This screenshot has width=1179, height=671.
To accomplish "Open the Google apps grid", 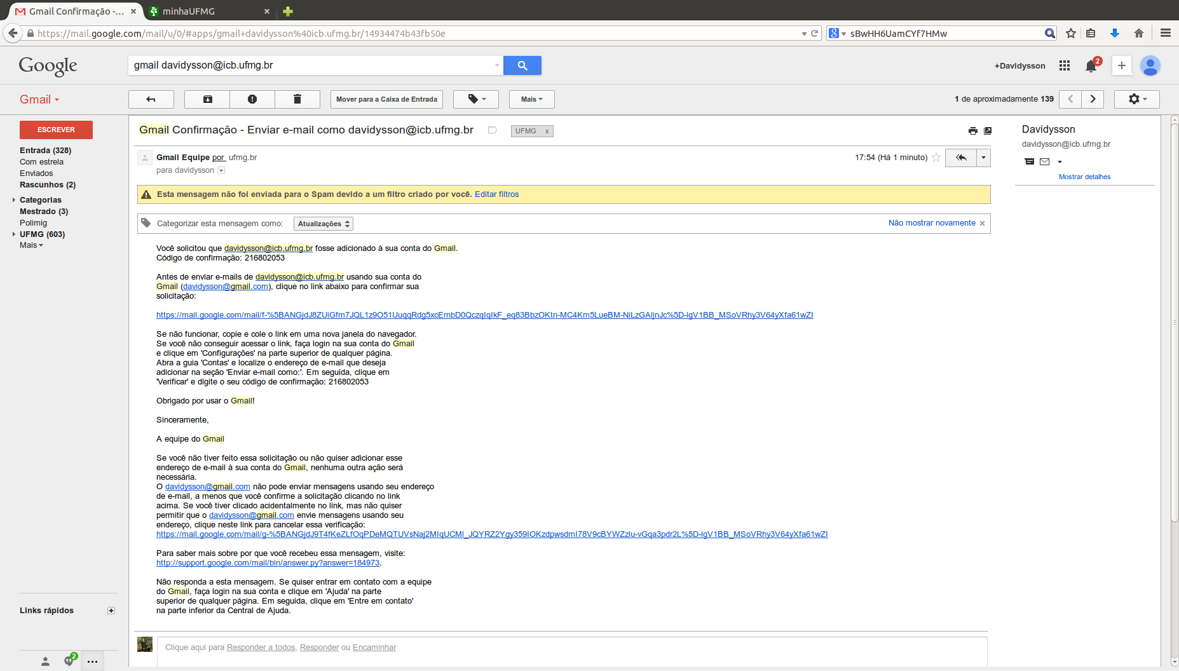I will [x=1065, y=65].
